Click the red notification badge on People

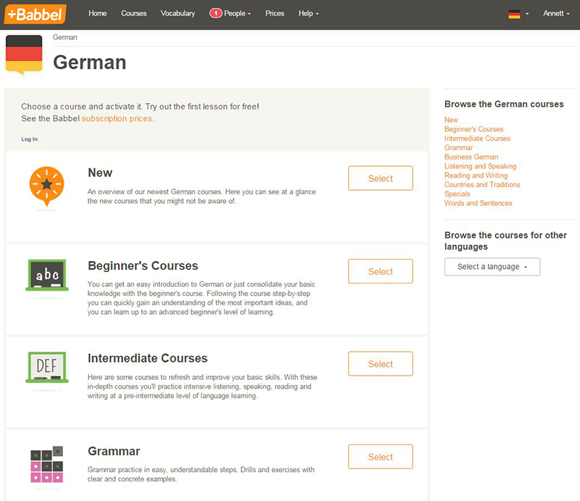(215, 13)
